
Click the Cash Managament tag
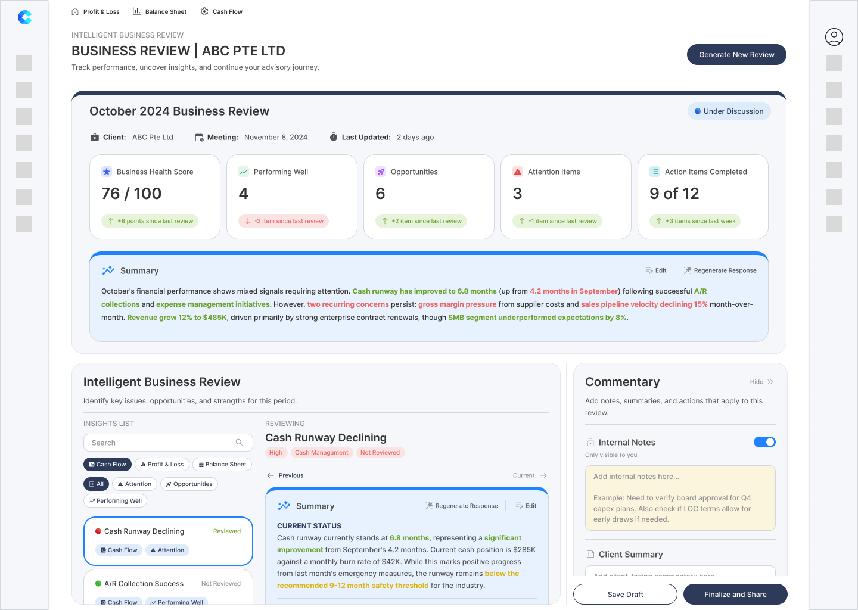[322, 453]
